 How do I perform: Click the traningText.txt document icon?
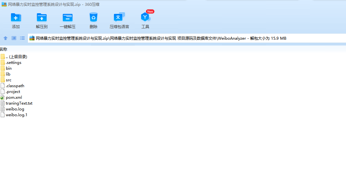click(x=2, y=103)
